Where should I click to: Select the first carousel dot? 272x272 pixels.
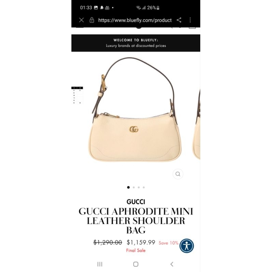[129, 187]
